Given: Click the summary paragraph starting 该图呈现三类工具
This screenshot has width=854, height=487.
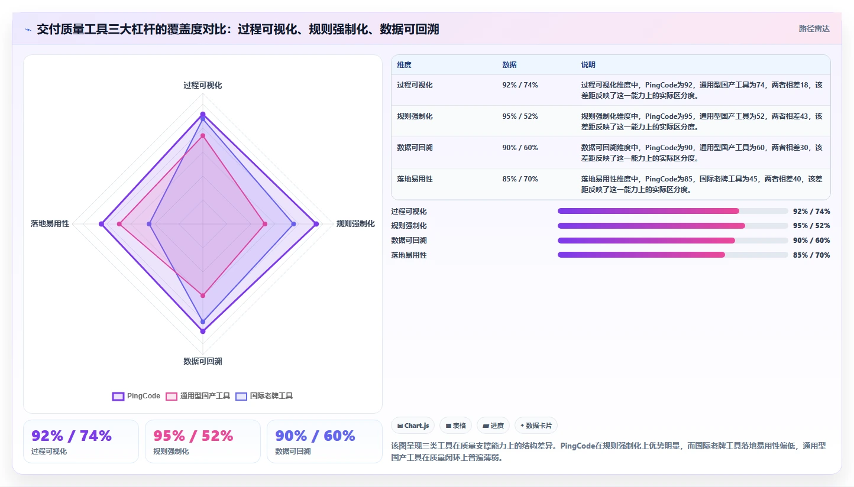Looking at the screenshot, I should click(x=609, y=451).
